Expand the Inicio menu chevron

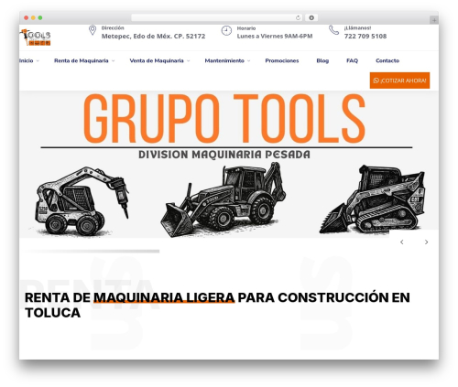click(38, 61)
